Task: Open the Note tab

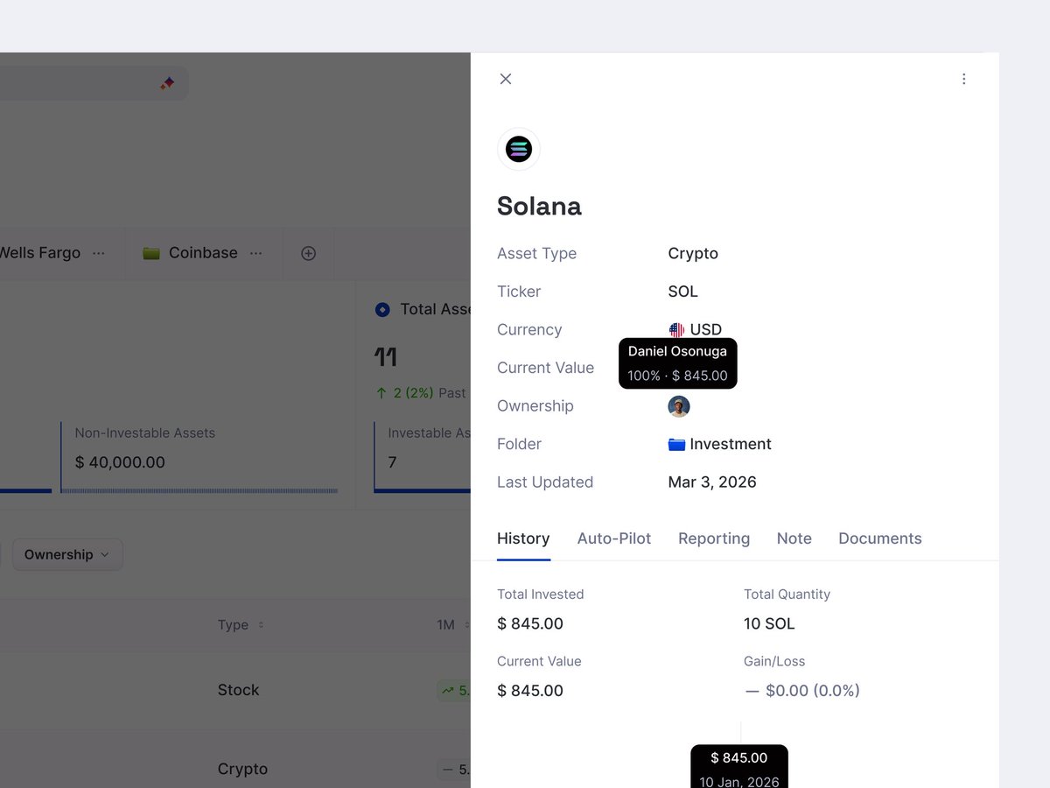Action: (x=794, y=538)
